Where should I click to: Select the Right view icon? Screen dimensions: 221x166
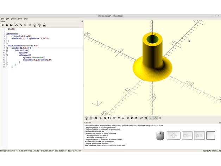click(114, 118)
